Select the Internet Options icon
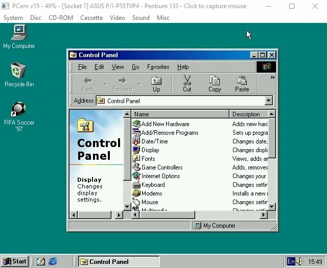The width and height of the screenshot is (327, 268). [136, 176]
